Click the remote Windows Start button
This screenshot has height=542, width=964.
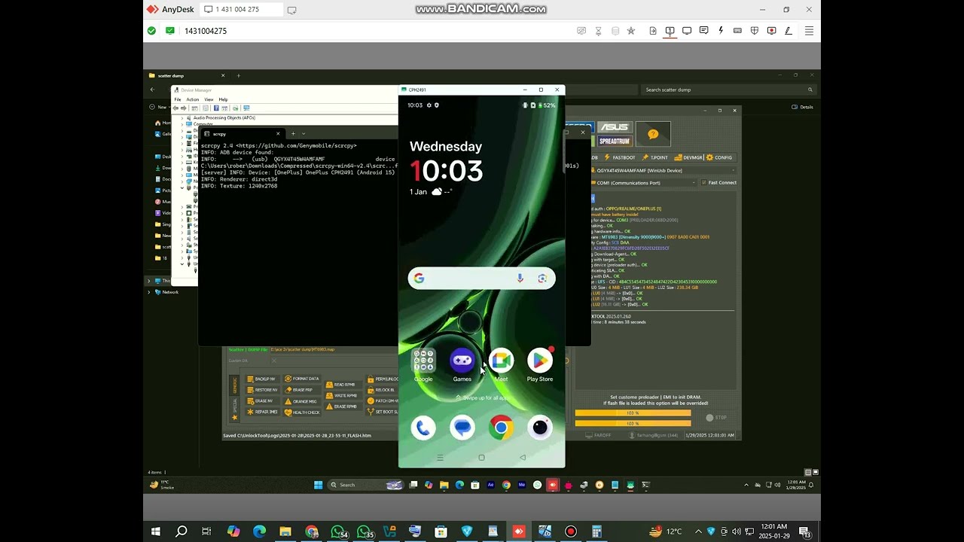point(318,485)
